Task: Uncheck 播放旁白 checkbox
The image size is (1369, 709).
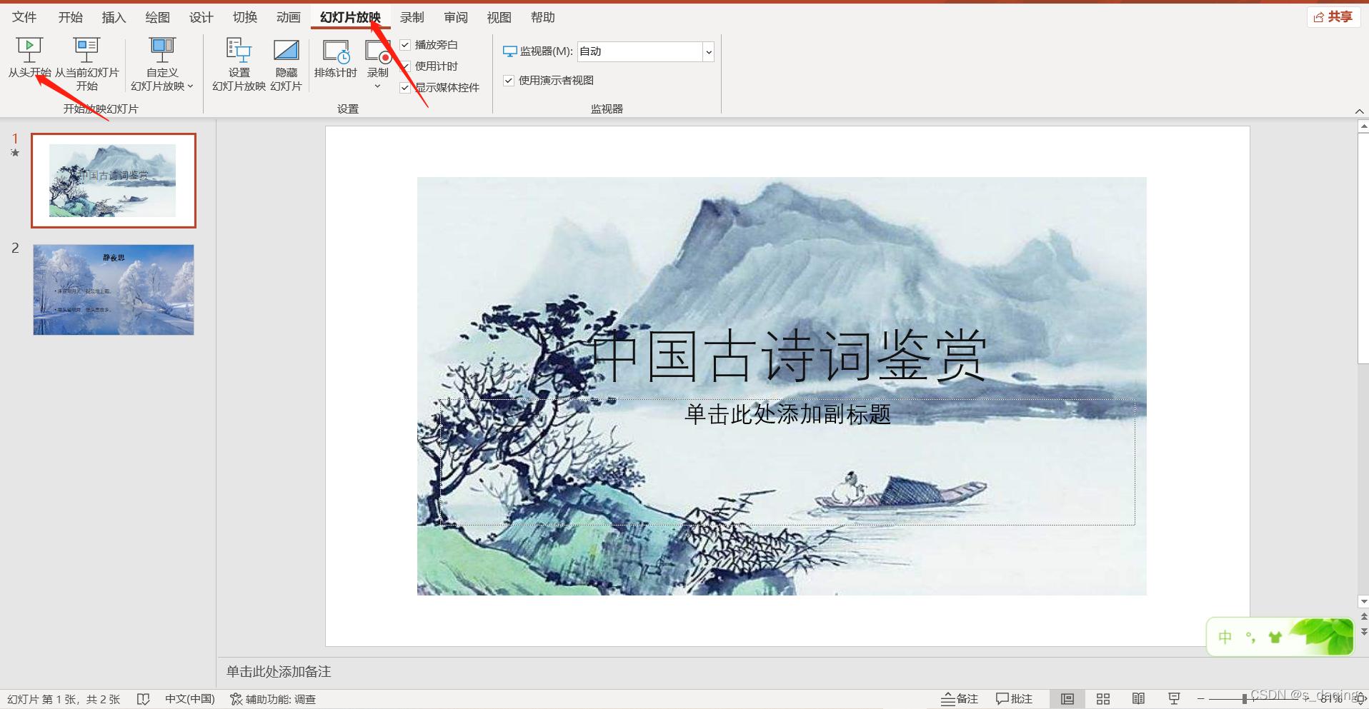Action: pos(405,44)
